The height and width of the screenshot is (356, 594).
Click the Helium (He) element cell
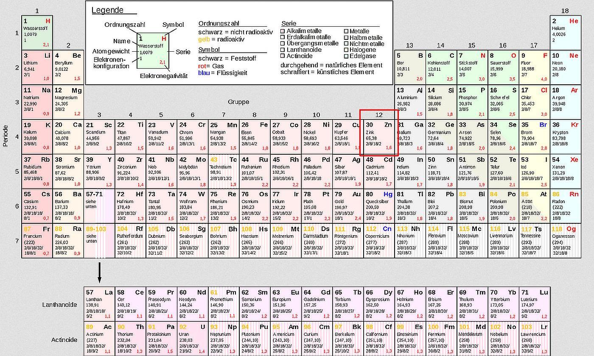pos(565,33)
